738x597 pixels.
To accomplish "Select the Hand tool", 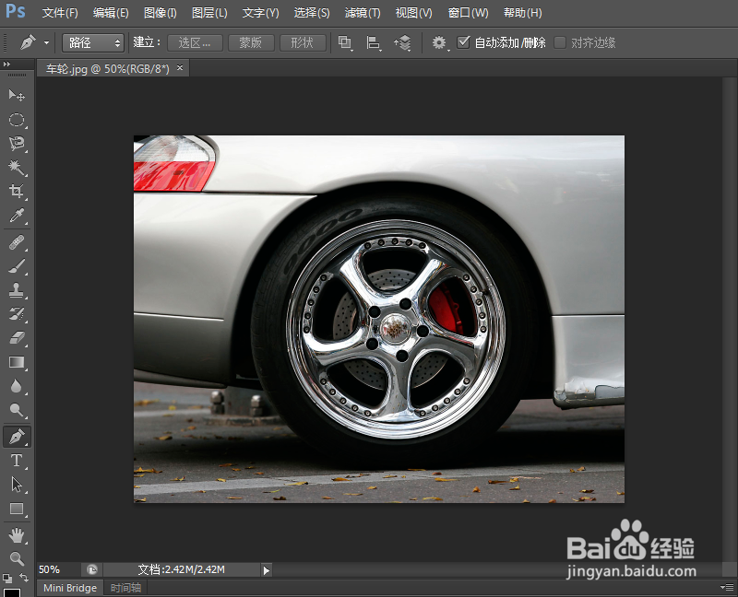I will [x=17, y=535].
